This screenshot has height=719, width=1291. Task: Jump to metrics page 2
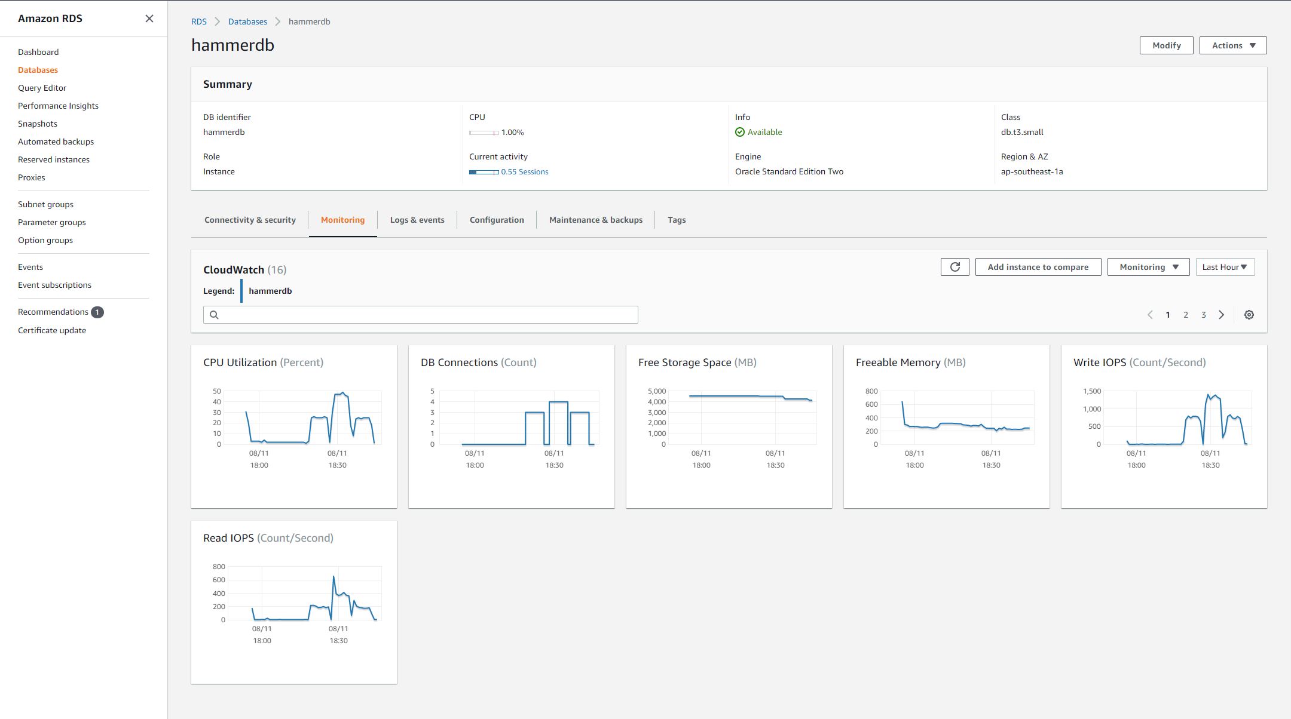coord(1186,315)
